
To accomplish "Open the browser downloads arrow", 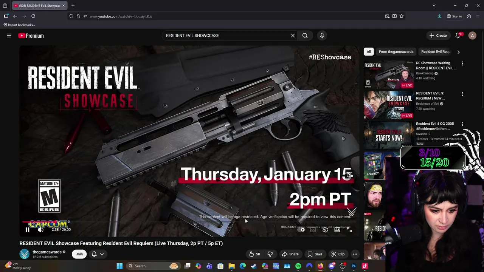I will (439, 16).
